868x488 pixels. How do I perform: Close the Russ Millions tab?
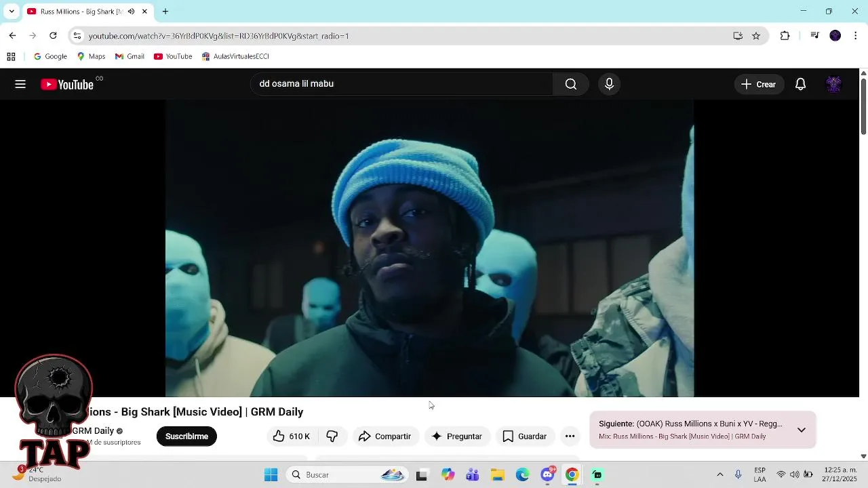(x=144, y=12)
